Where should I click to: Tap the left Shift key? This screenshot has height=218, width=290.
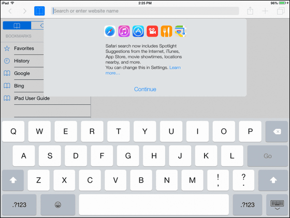click(x=13, y=180)
